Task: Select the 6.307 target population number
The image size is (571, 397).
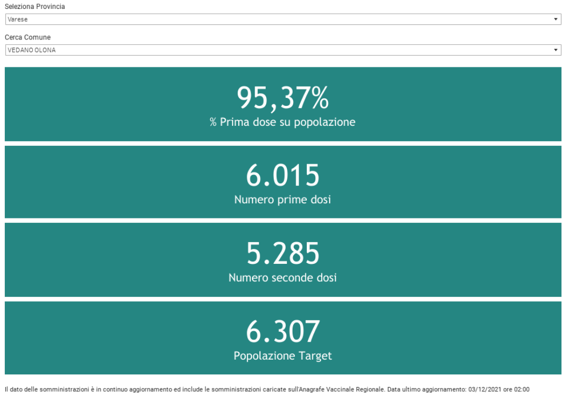Action: click(283, 331)
